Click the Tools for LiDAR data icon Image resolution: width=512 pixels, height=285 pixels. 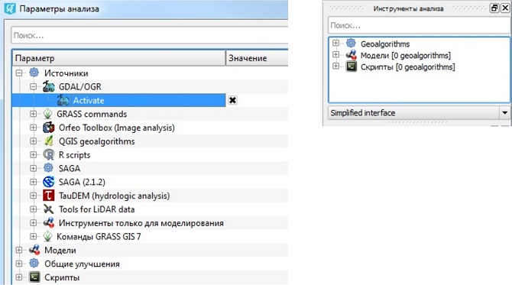pyautogui.click(x=49, y=209)
